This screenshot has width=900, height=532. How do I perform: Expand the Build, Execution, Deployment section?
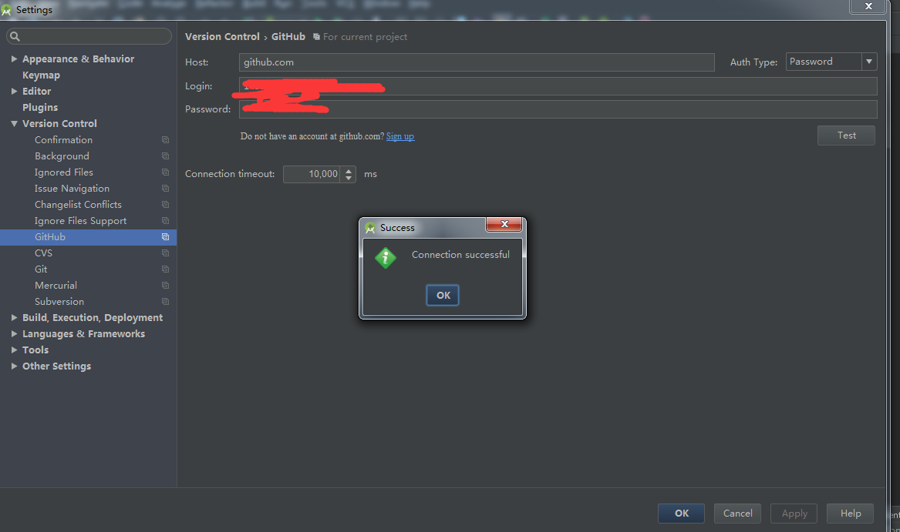pyautogui.click(x=14, y=317)
